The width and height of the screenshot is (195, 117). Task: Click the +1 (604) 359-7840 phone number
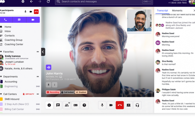click(177, 2)
